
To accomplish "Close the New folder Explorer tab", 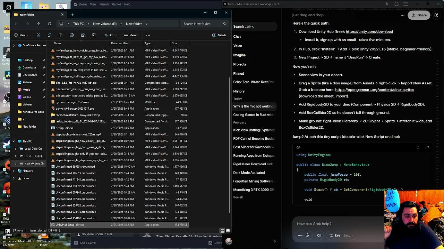I will pos(62,15).
